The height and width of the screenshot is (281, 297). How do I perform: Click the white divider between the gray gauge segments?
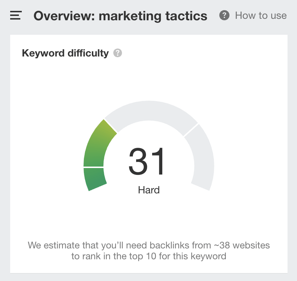[x=191, y=130]
